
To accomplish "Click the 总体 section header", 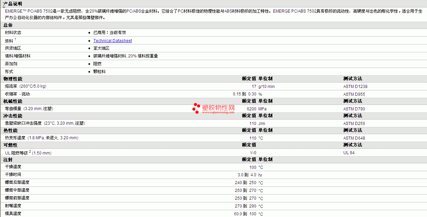I will 8,25.
